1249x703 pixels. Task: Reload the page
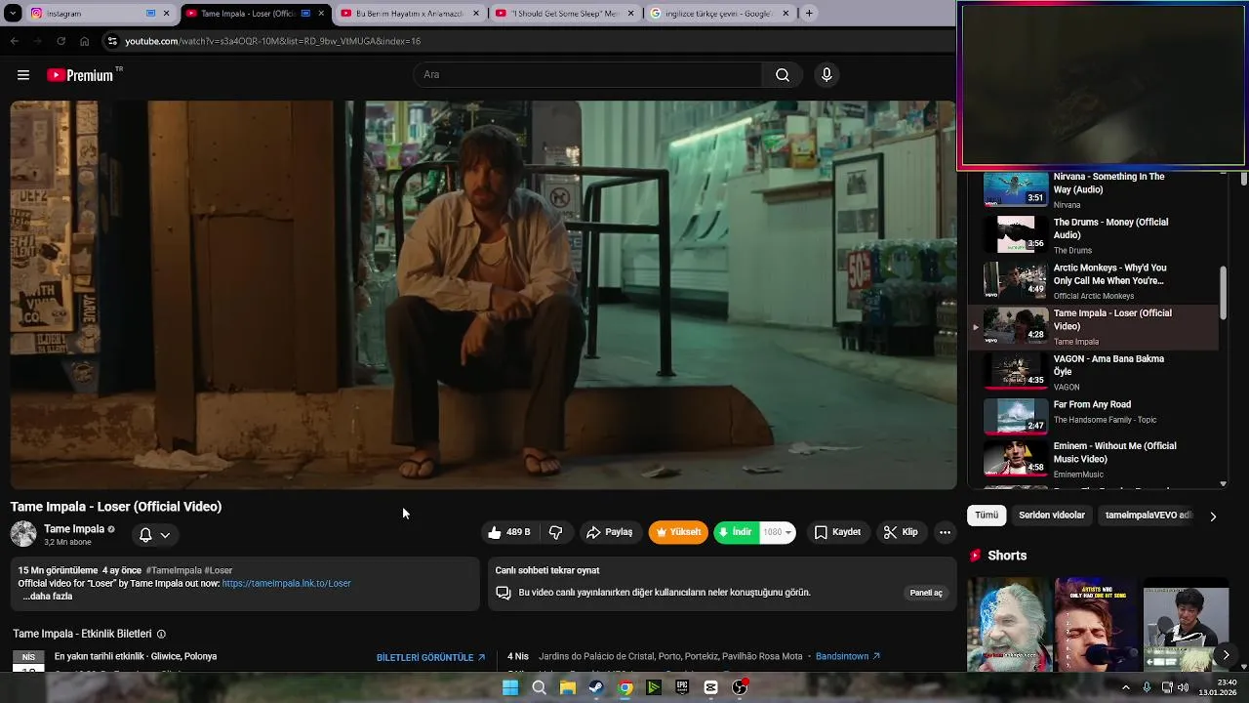point(60,41)
